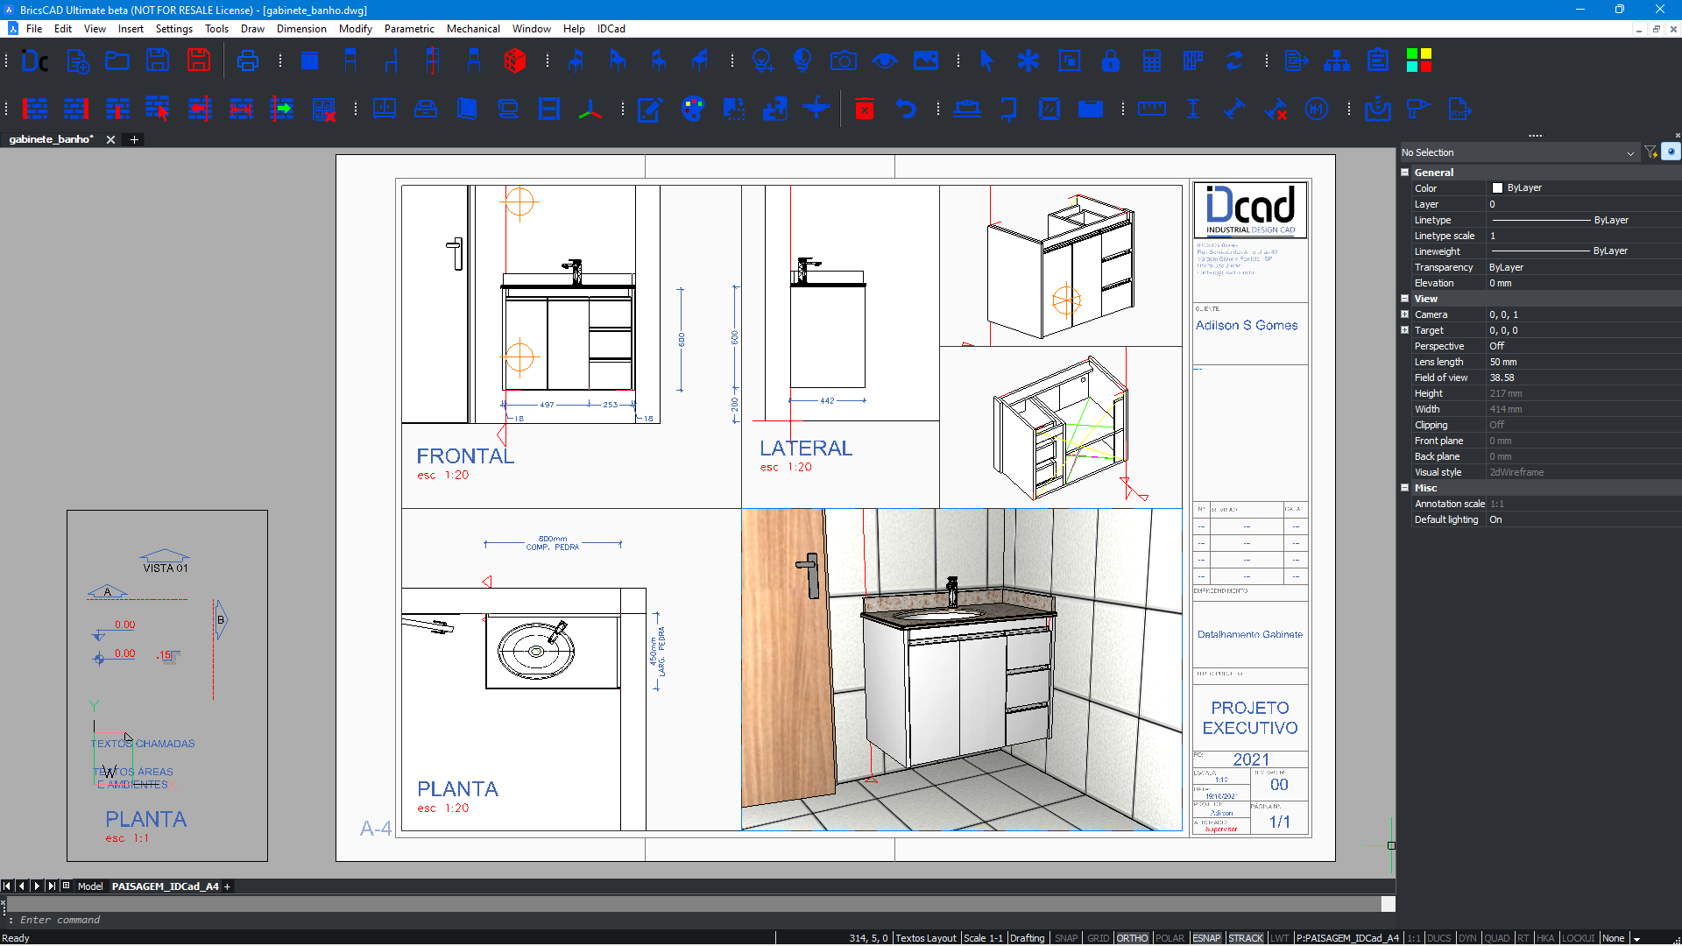Expand the Target property row
This screenshot has width=1682, height=946.
(1405, 330)
